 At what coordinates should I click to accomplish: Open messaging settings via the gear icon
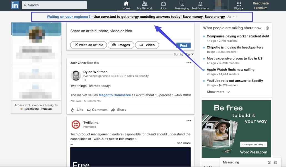[x=275, y=162]
